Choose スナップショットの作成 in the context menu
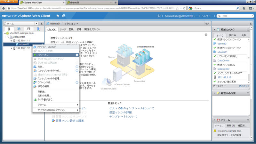Screen dimensions: 256x144 click(56, 71)
